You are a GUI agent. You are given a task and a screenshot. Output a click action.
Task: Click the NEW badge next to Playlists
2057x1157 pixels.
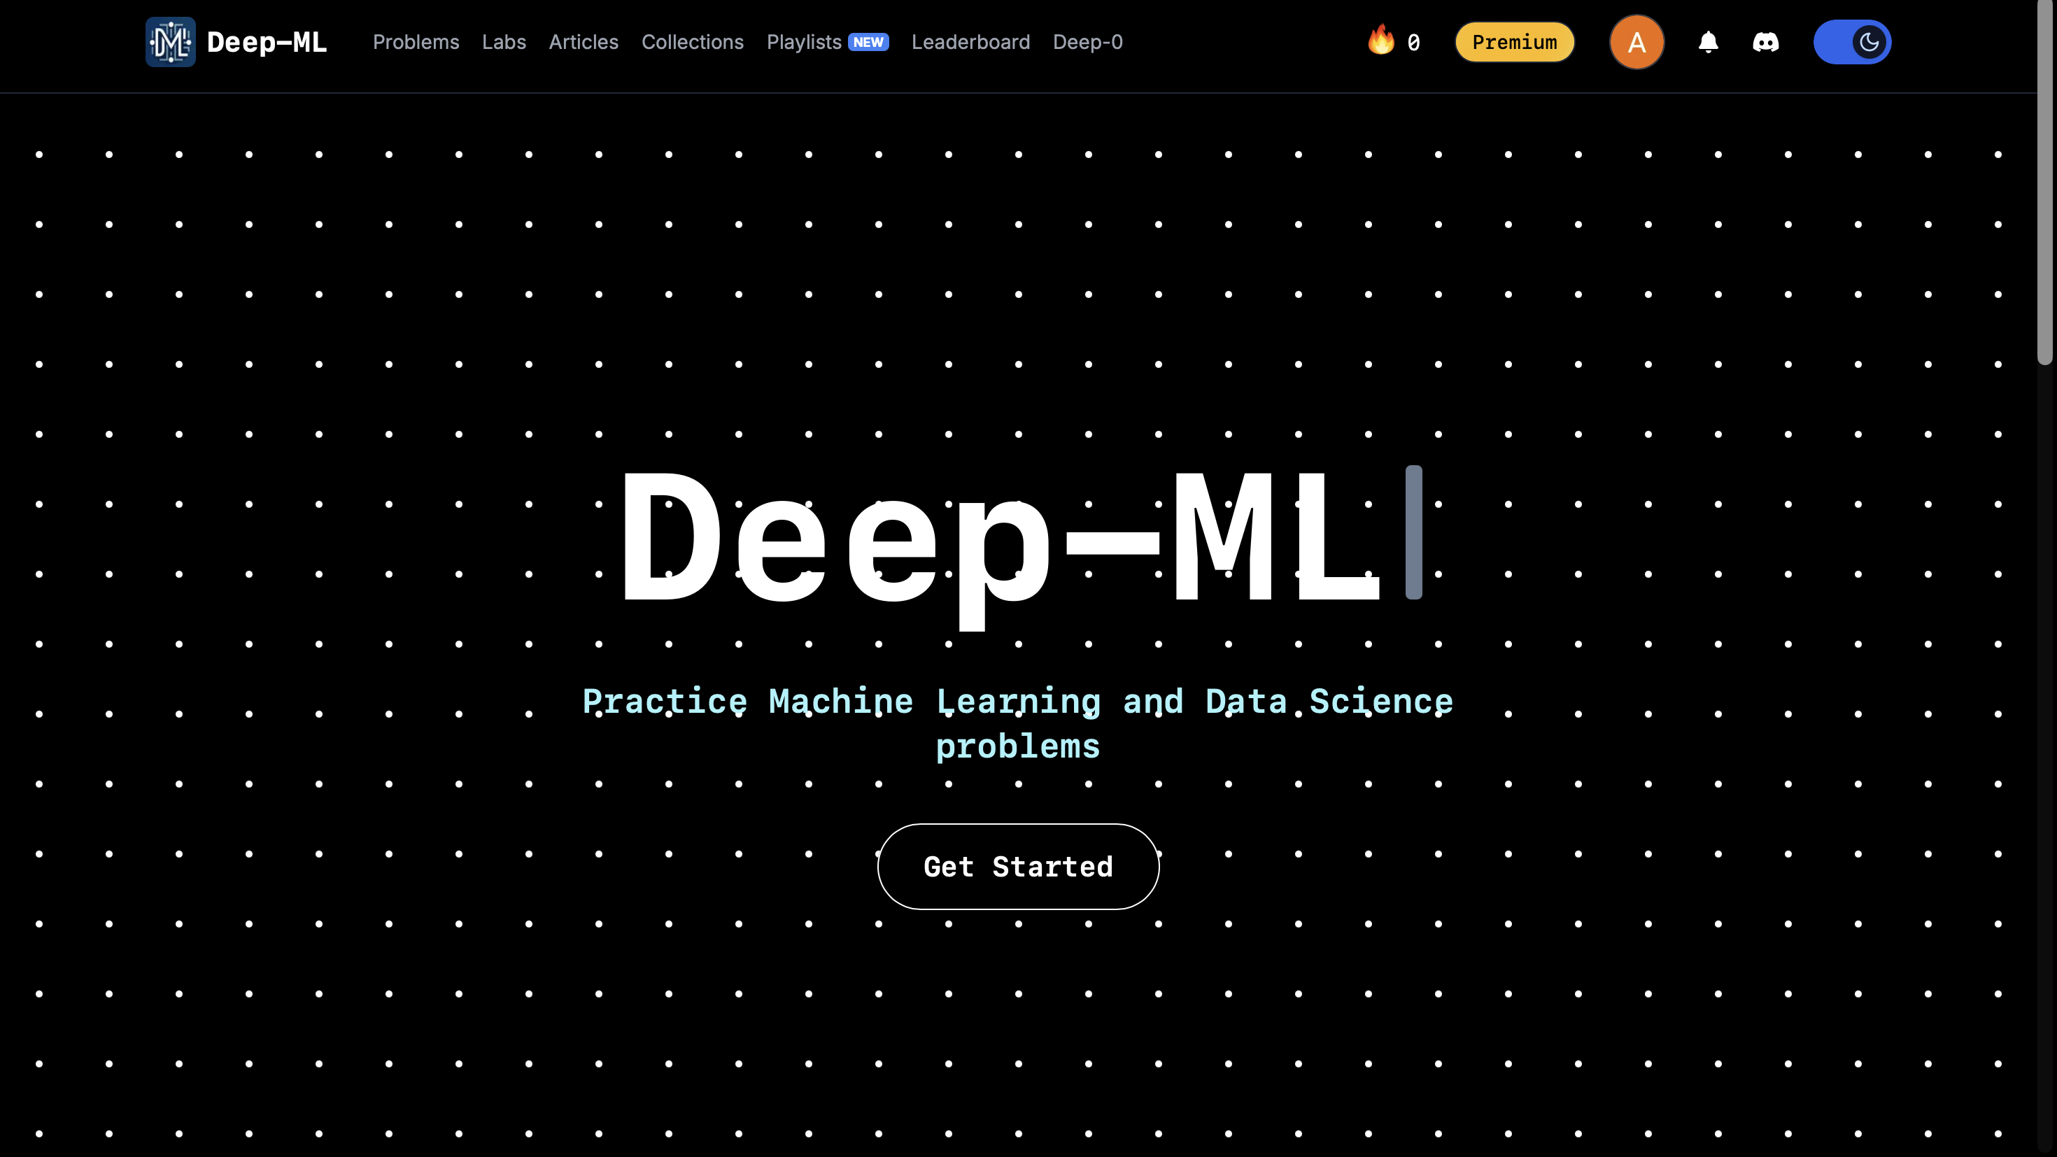868,41
